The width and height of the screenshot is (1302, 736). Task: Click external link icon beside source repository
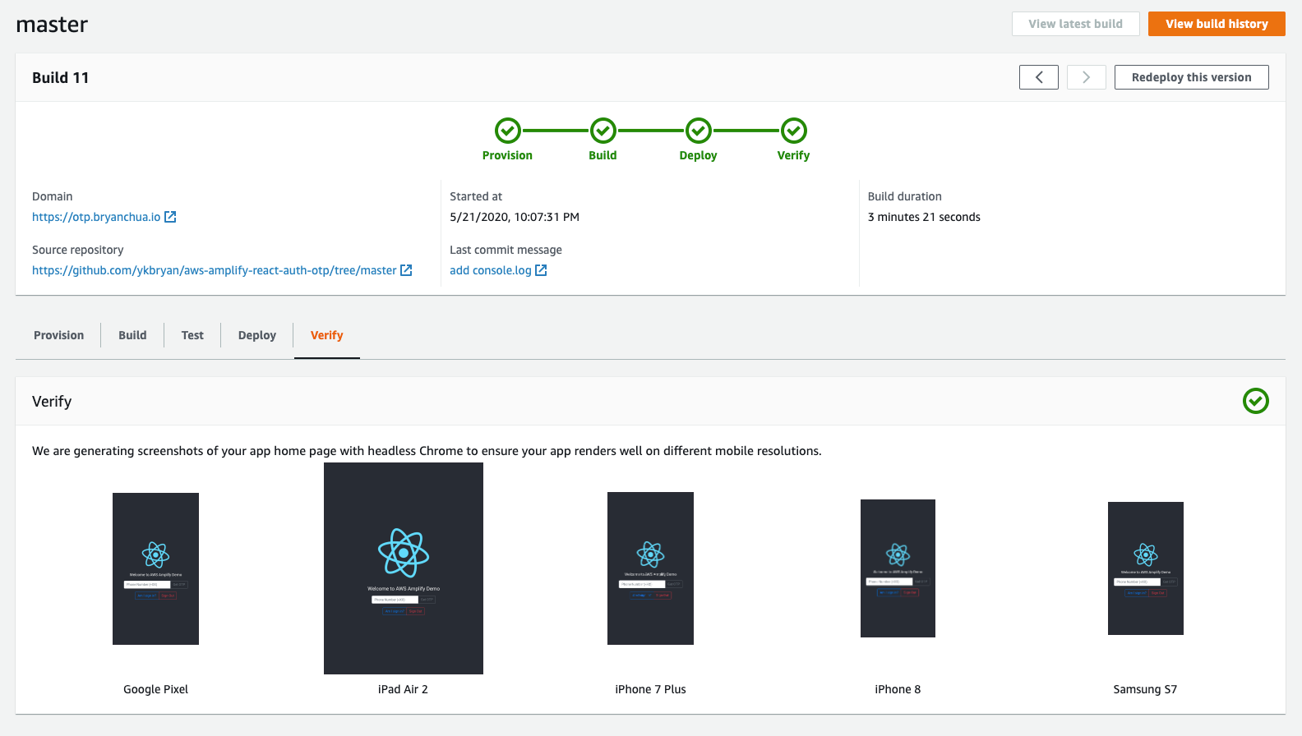[x=406, y=270]
